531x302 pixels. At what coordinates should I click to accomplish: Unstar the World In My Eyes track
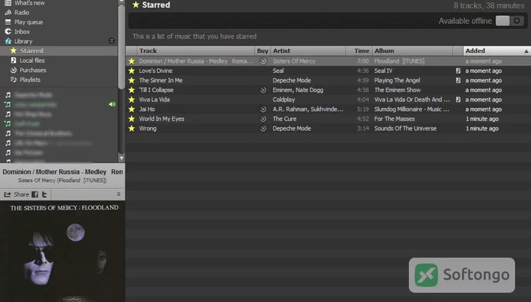coord(131,119)
